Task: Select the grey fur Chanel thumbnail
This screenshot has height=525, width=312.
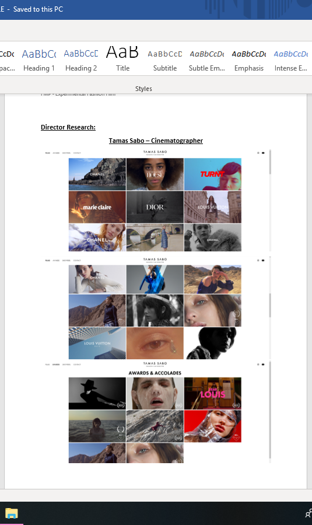Action: click(213, 237)
